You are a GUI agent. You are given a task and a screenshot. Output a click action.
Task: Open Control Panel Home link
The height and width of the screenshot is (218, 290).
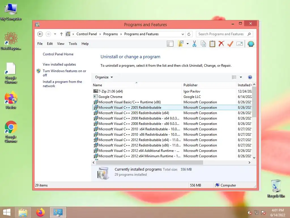pyautogui.click(x=58, y=54)
